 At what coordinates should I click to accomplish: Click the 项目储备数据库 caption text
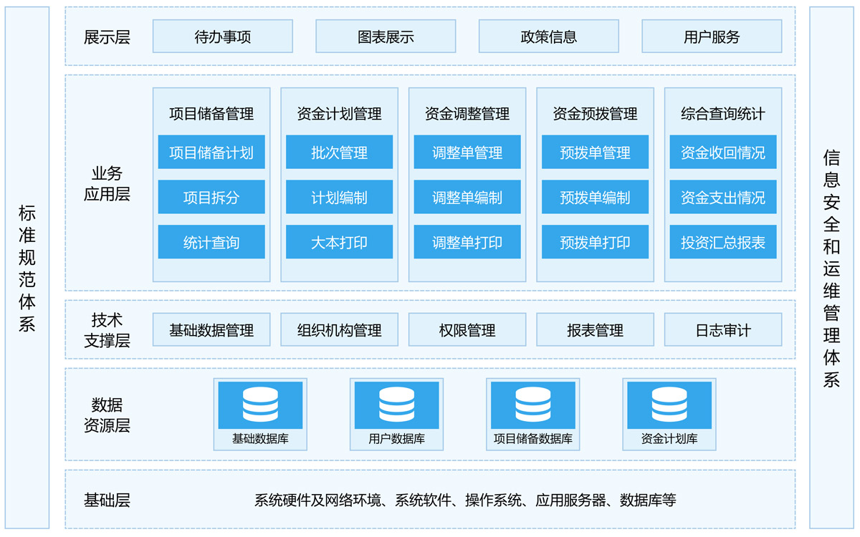(x=532, y=439)
